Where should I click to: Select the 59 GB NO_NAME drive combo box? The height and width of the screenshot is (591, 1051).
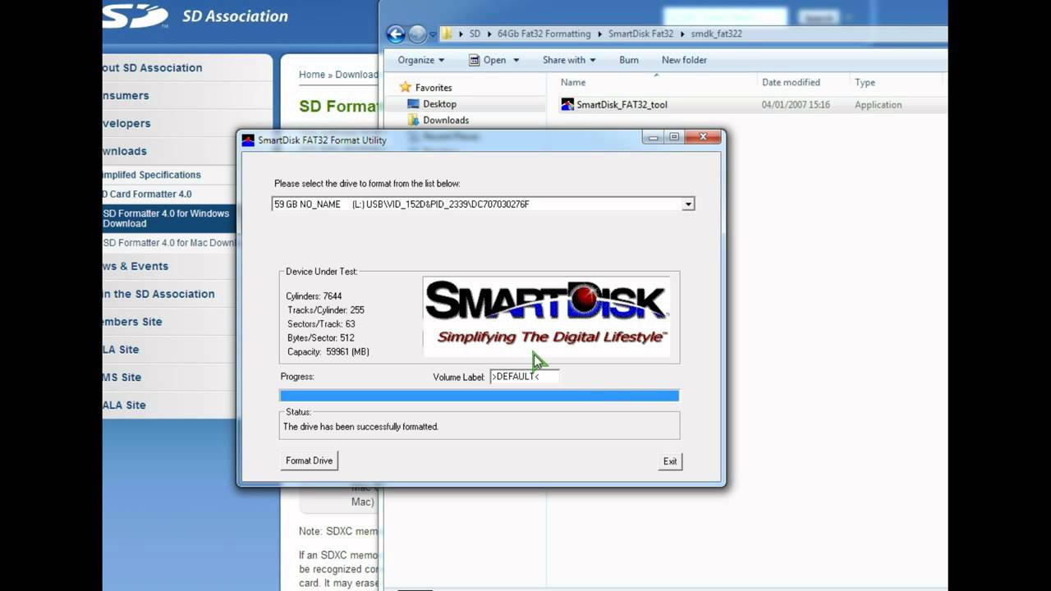tap(483, 204)
